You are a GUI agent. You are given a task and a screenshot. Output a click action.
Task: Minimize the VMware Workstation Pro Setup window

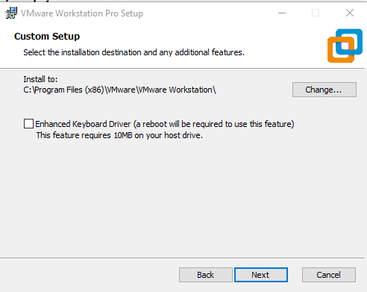(x=282, y=13)
